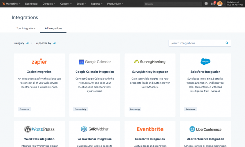Expand the Contacts menu
245x147 pixels.
49,4
